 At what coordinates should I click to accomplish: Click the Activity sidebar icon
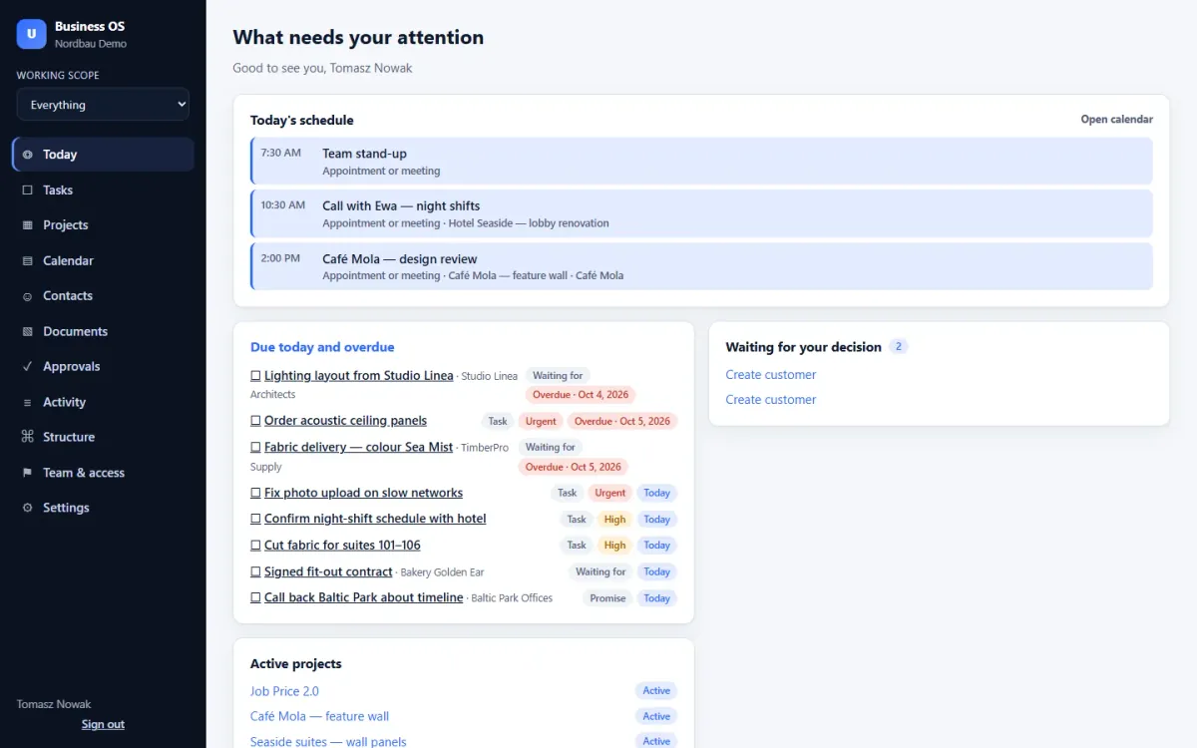27,403
